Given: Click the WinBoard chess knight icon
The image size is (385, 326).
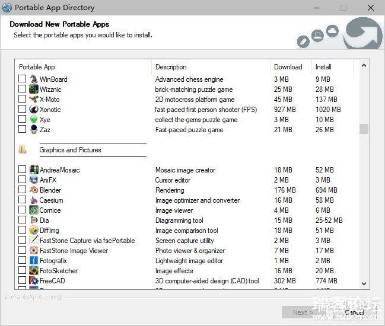Looking at the screenshot, I should pos(34,79).
